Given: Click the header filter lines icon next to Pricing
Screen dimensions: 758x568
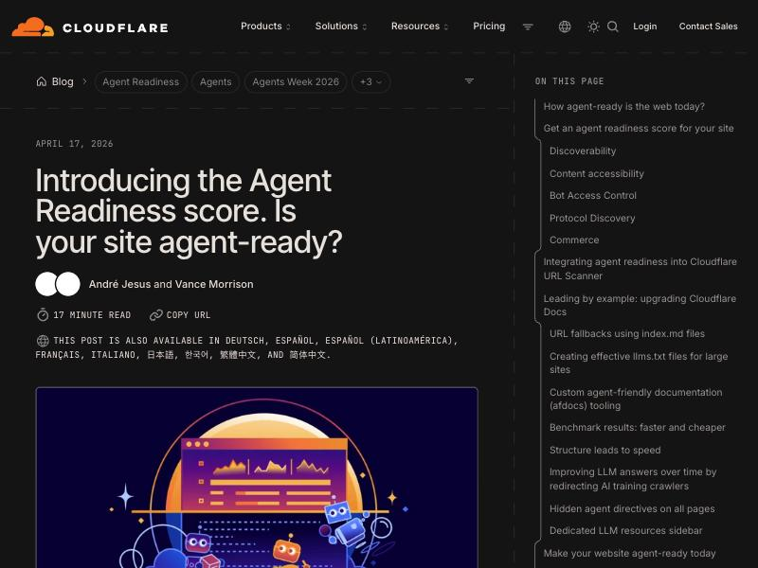Looking at the screenshot, I should [528, 27].
